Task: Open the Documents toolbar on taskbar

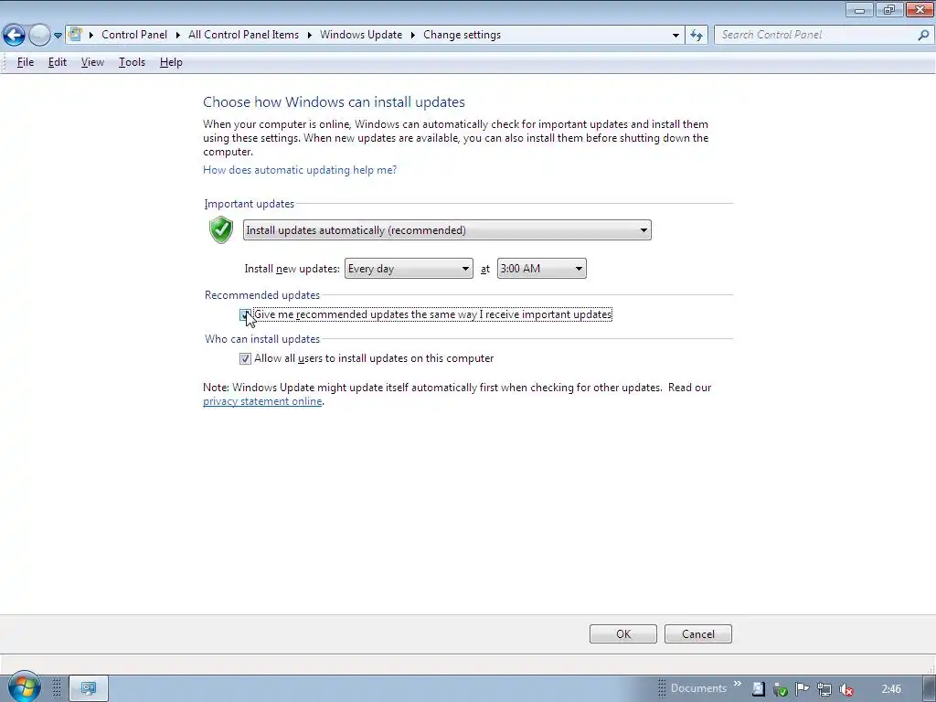Action: pos(698,688)
